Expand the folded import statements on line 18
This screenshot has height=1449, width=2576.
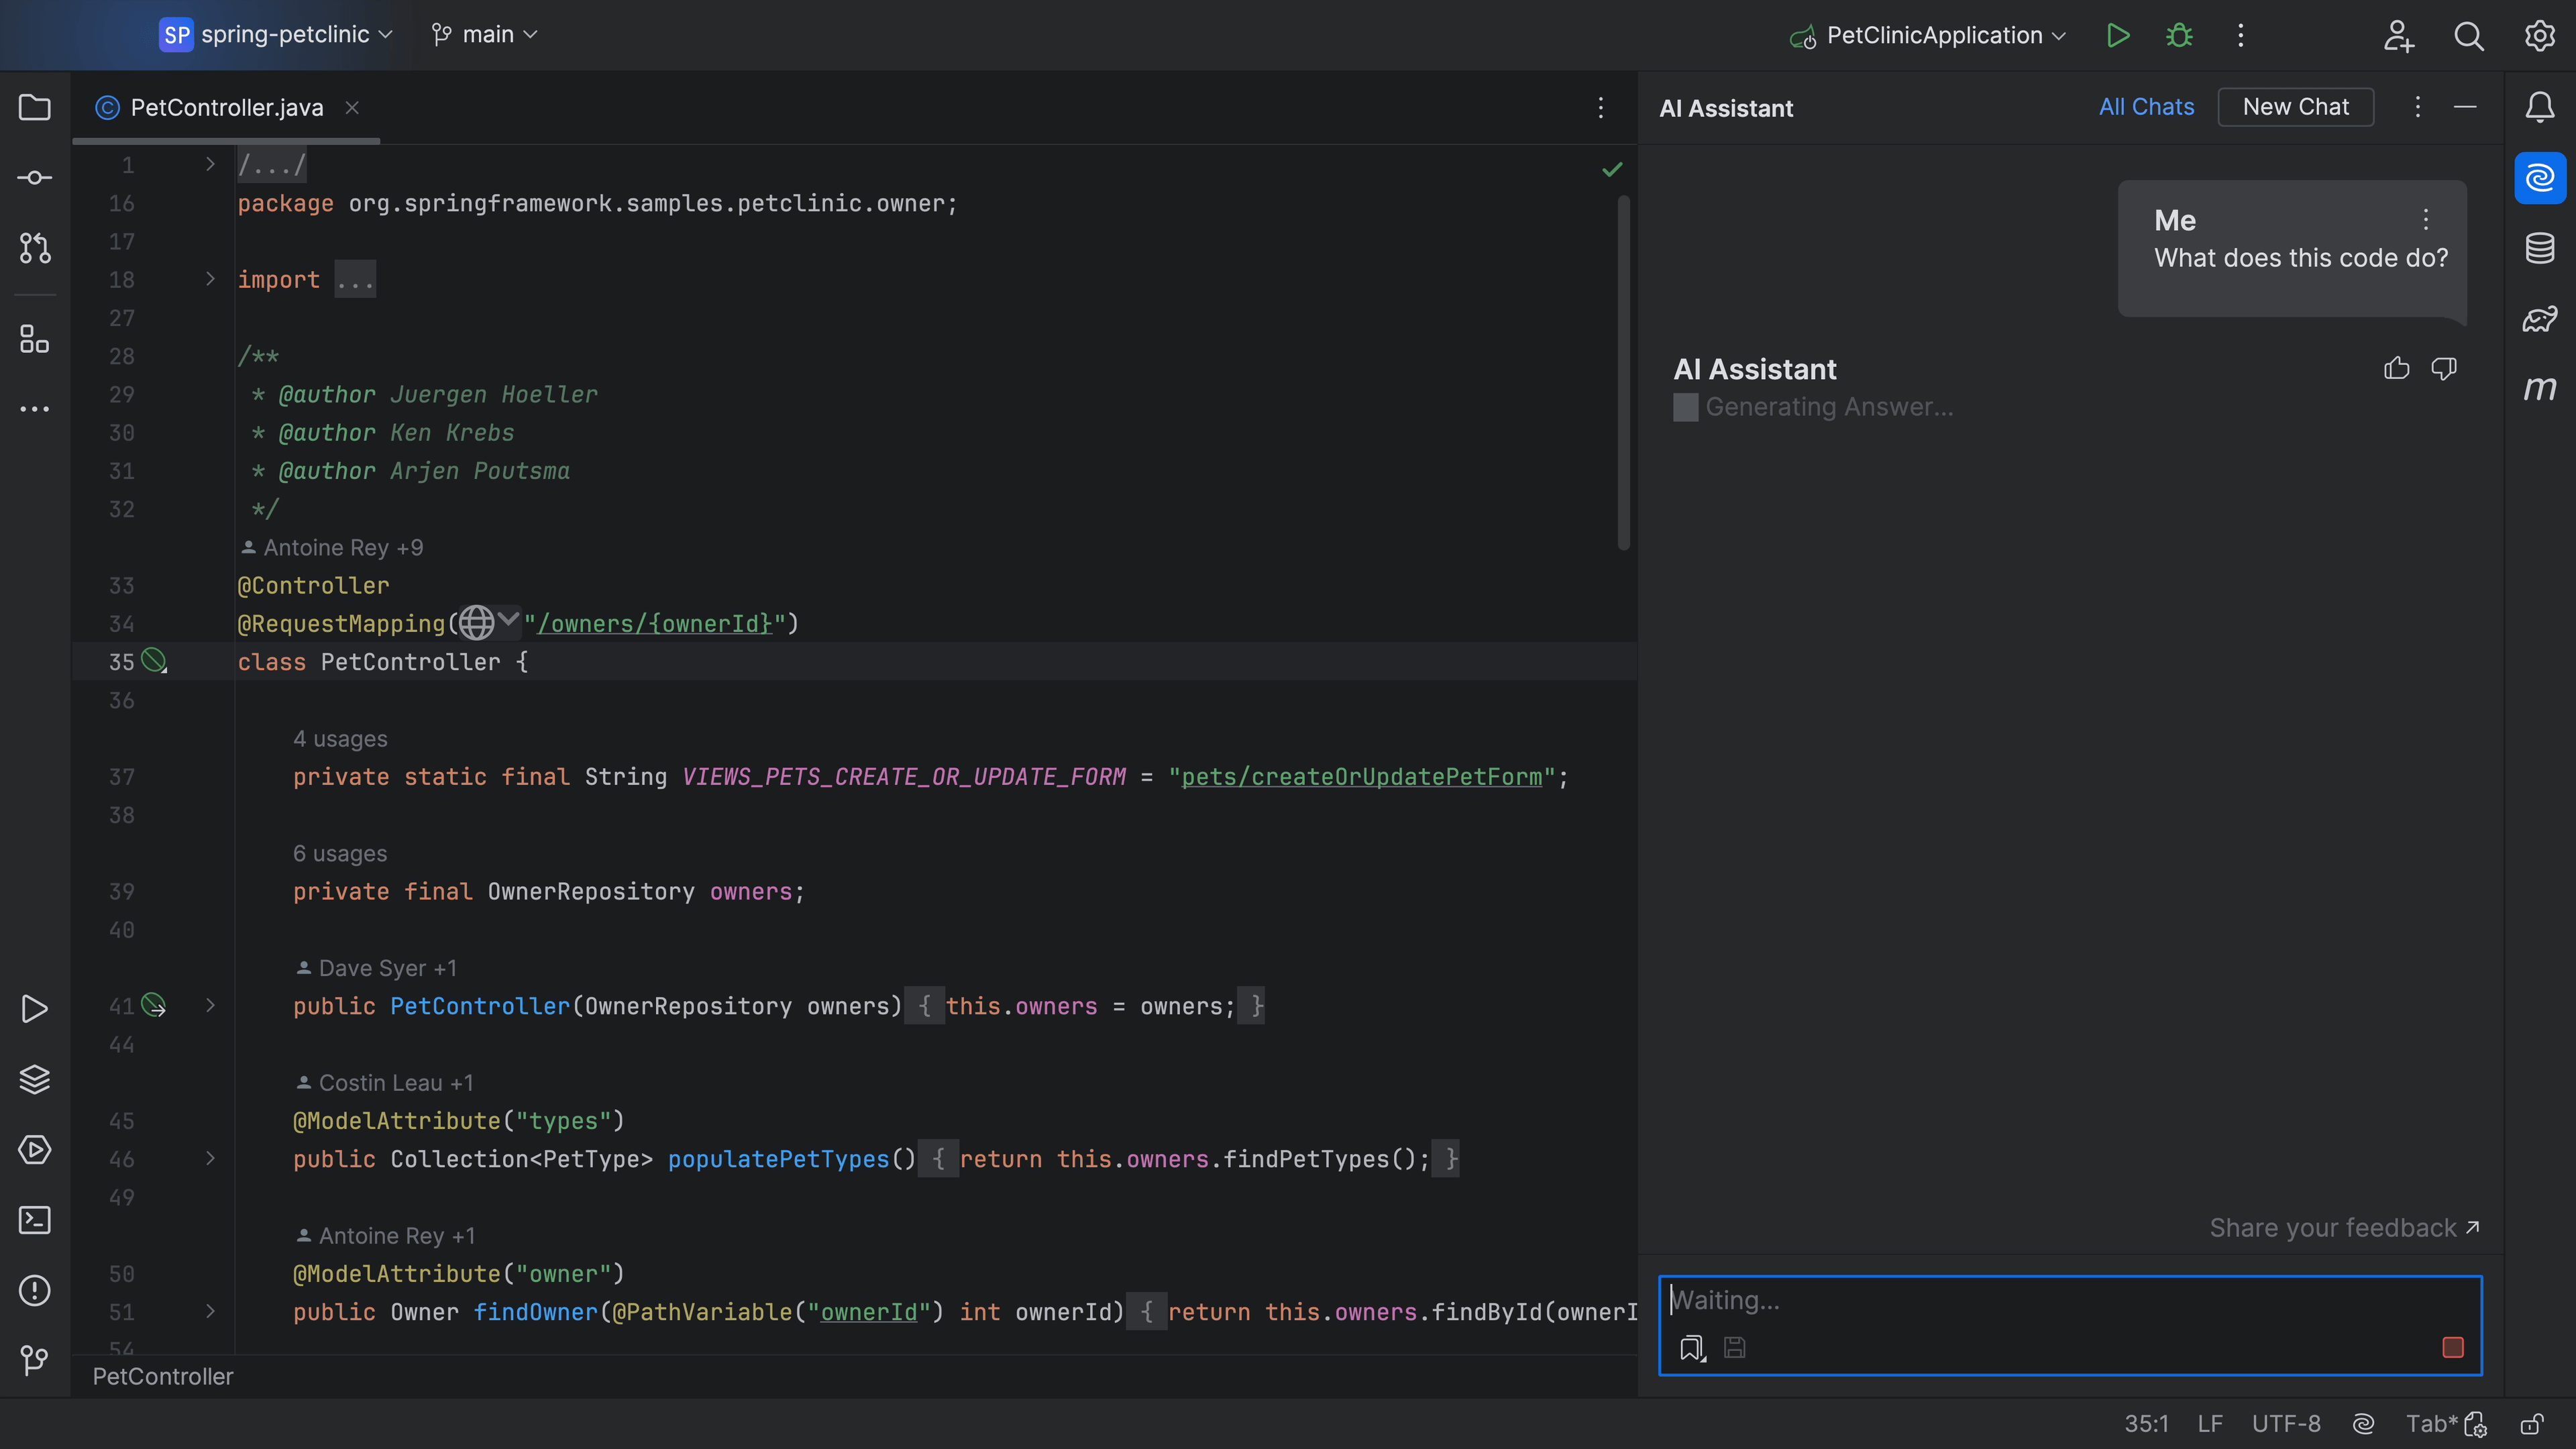[210, 279]
